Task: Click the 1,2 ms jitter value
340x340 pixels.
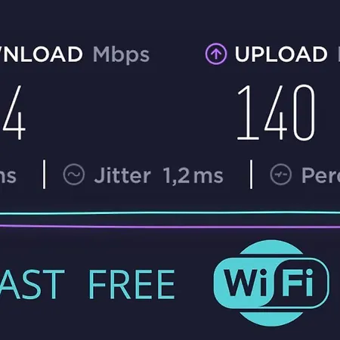Action: click(193, 176)
